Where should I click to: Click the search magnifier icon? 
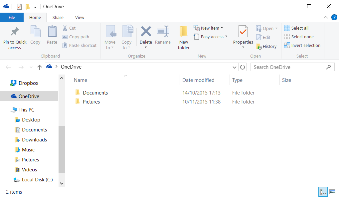coord(328,67)
